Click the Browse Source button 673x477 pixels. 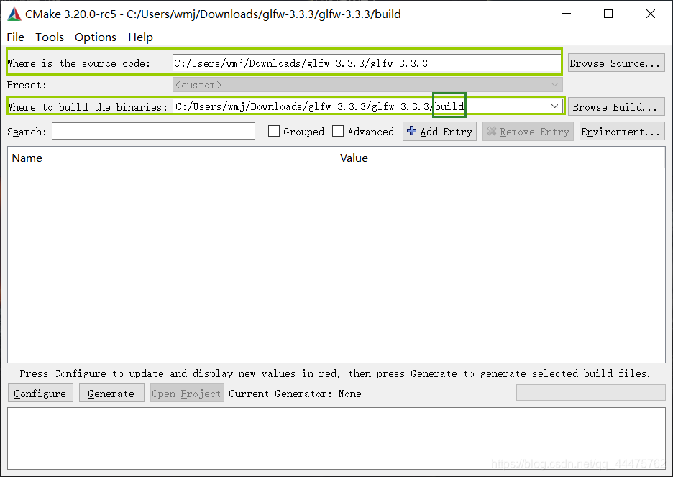coord(616,63)
